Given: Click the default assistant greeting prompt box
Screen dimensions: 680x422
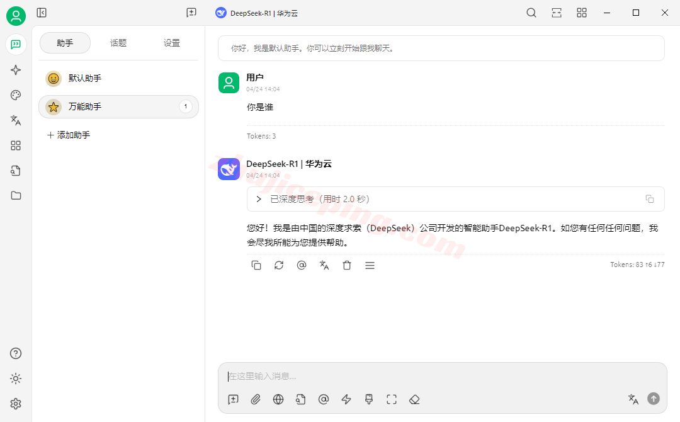Looking at the screenshot, I should point(441,48).
